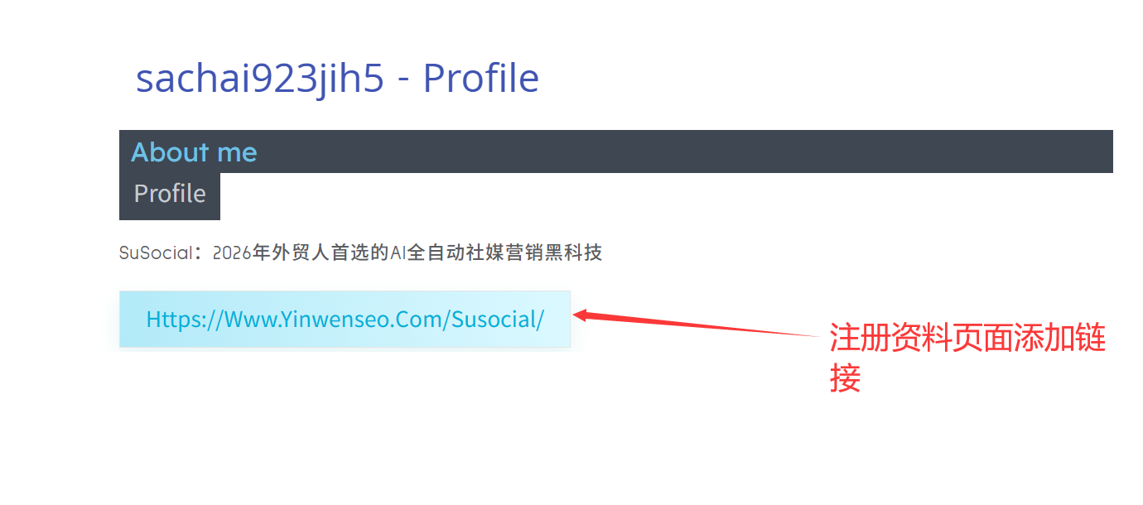The image size is (1143, 505).
Task: Click the word "me" in About me heading
Action: coord(237,153)
